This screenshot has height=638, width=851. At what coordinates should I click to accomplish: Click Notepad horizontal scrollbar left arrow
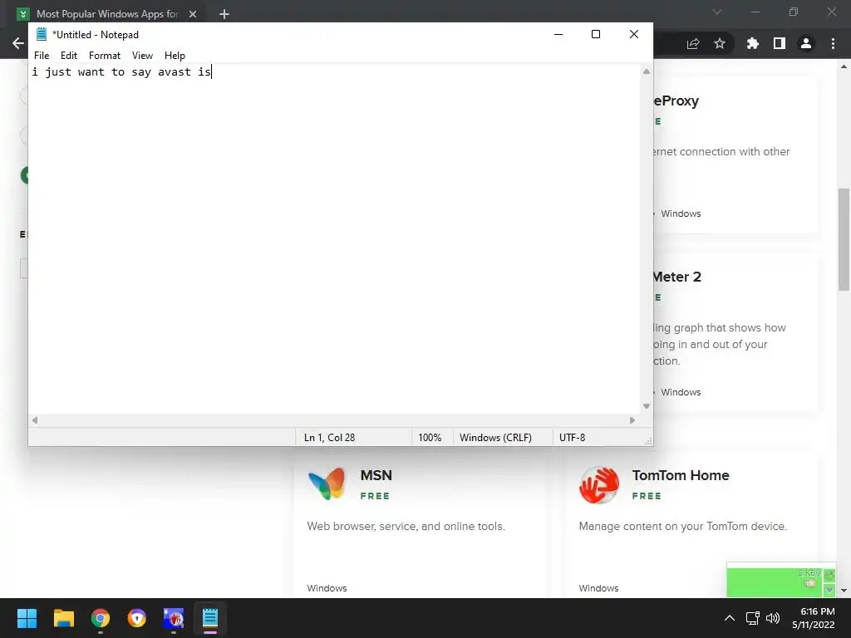point(35,420)
